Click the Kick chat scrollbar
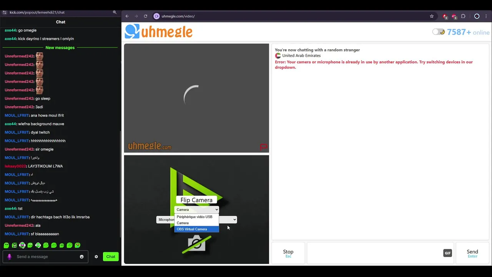The height and width of the screenshot is (277, 492). point(121,185)
